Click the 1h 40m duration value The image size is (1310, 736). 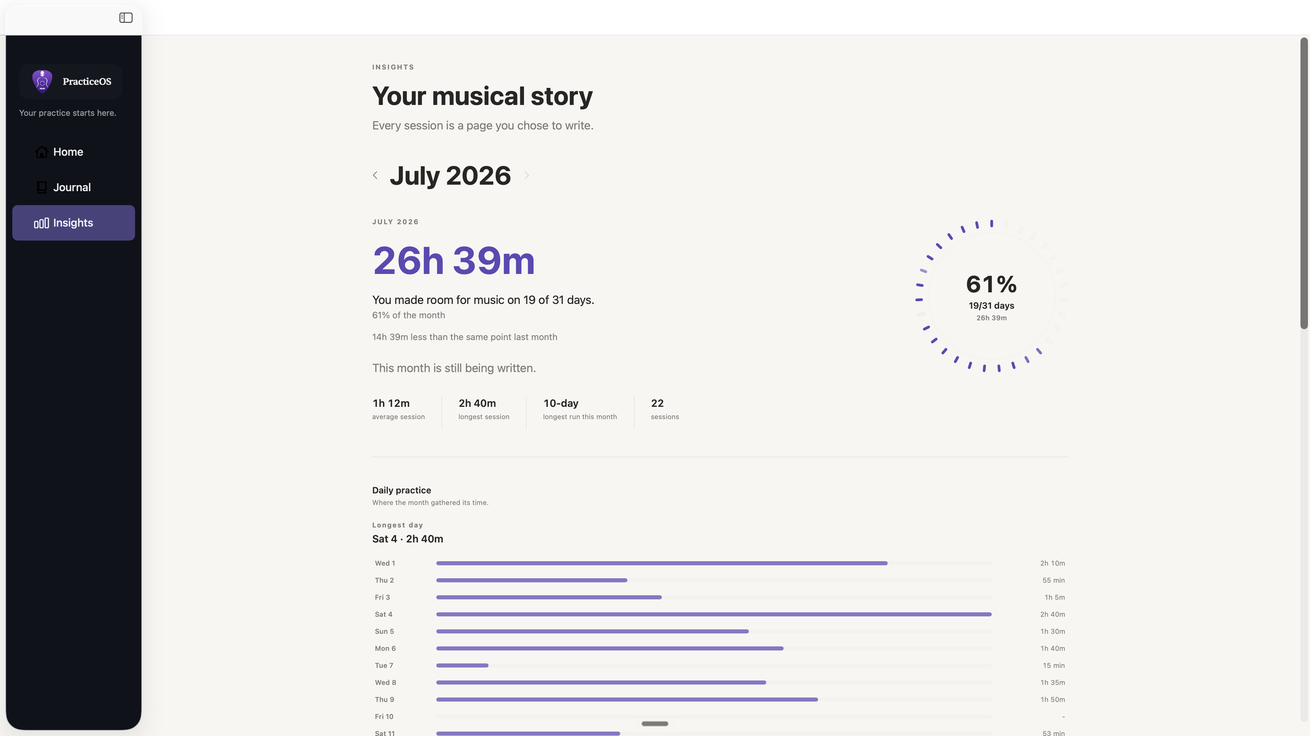[x=1052, y=649]
